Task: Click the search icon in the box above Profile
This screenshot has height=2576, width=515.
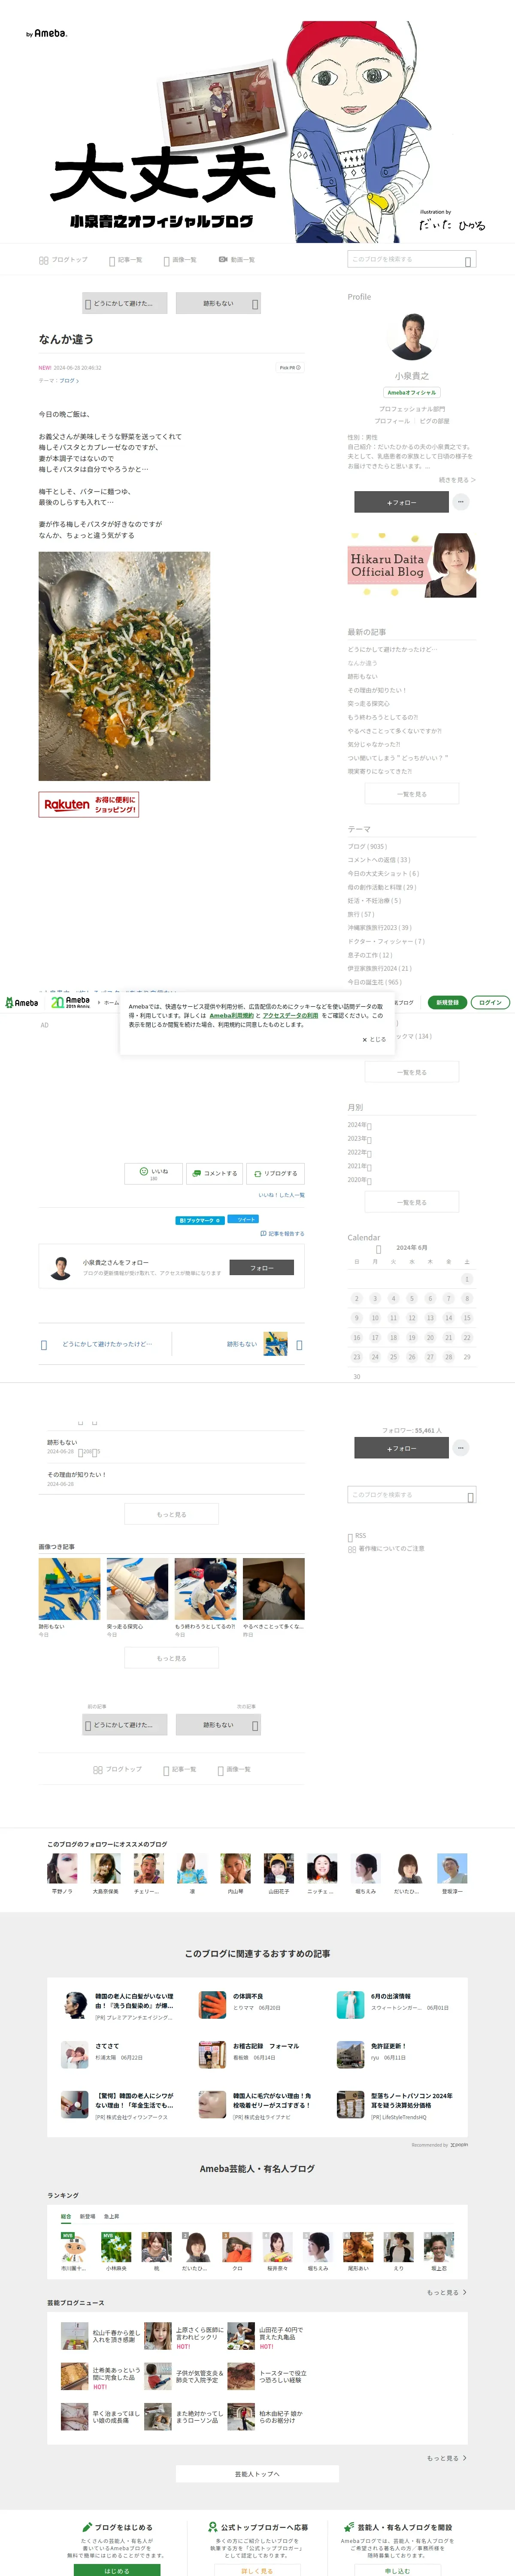Action: point(468,261)
